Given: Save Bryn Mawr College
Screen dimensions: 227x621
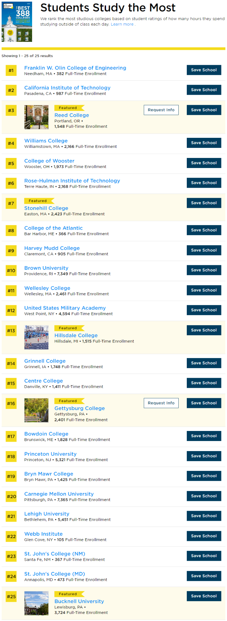Looking at the screenshot, I should tap(204, 476).
